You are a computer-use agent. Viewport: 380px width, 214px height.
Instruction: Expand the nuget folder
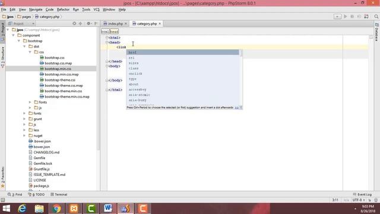(x=24, y=136)
